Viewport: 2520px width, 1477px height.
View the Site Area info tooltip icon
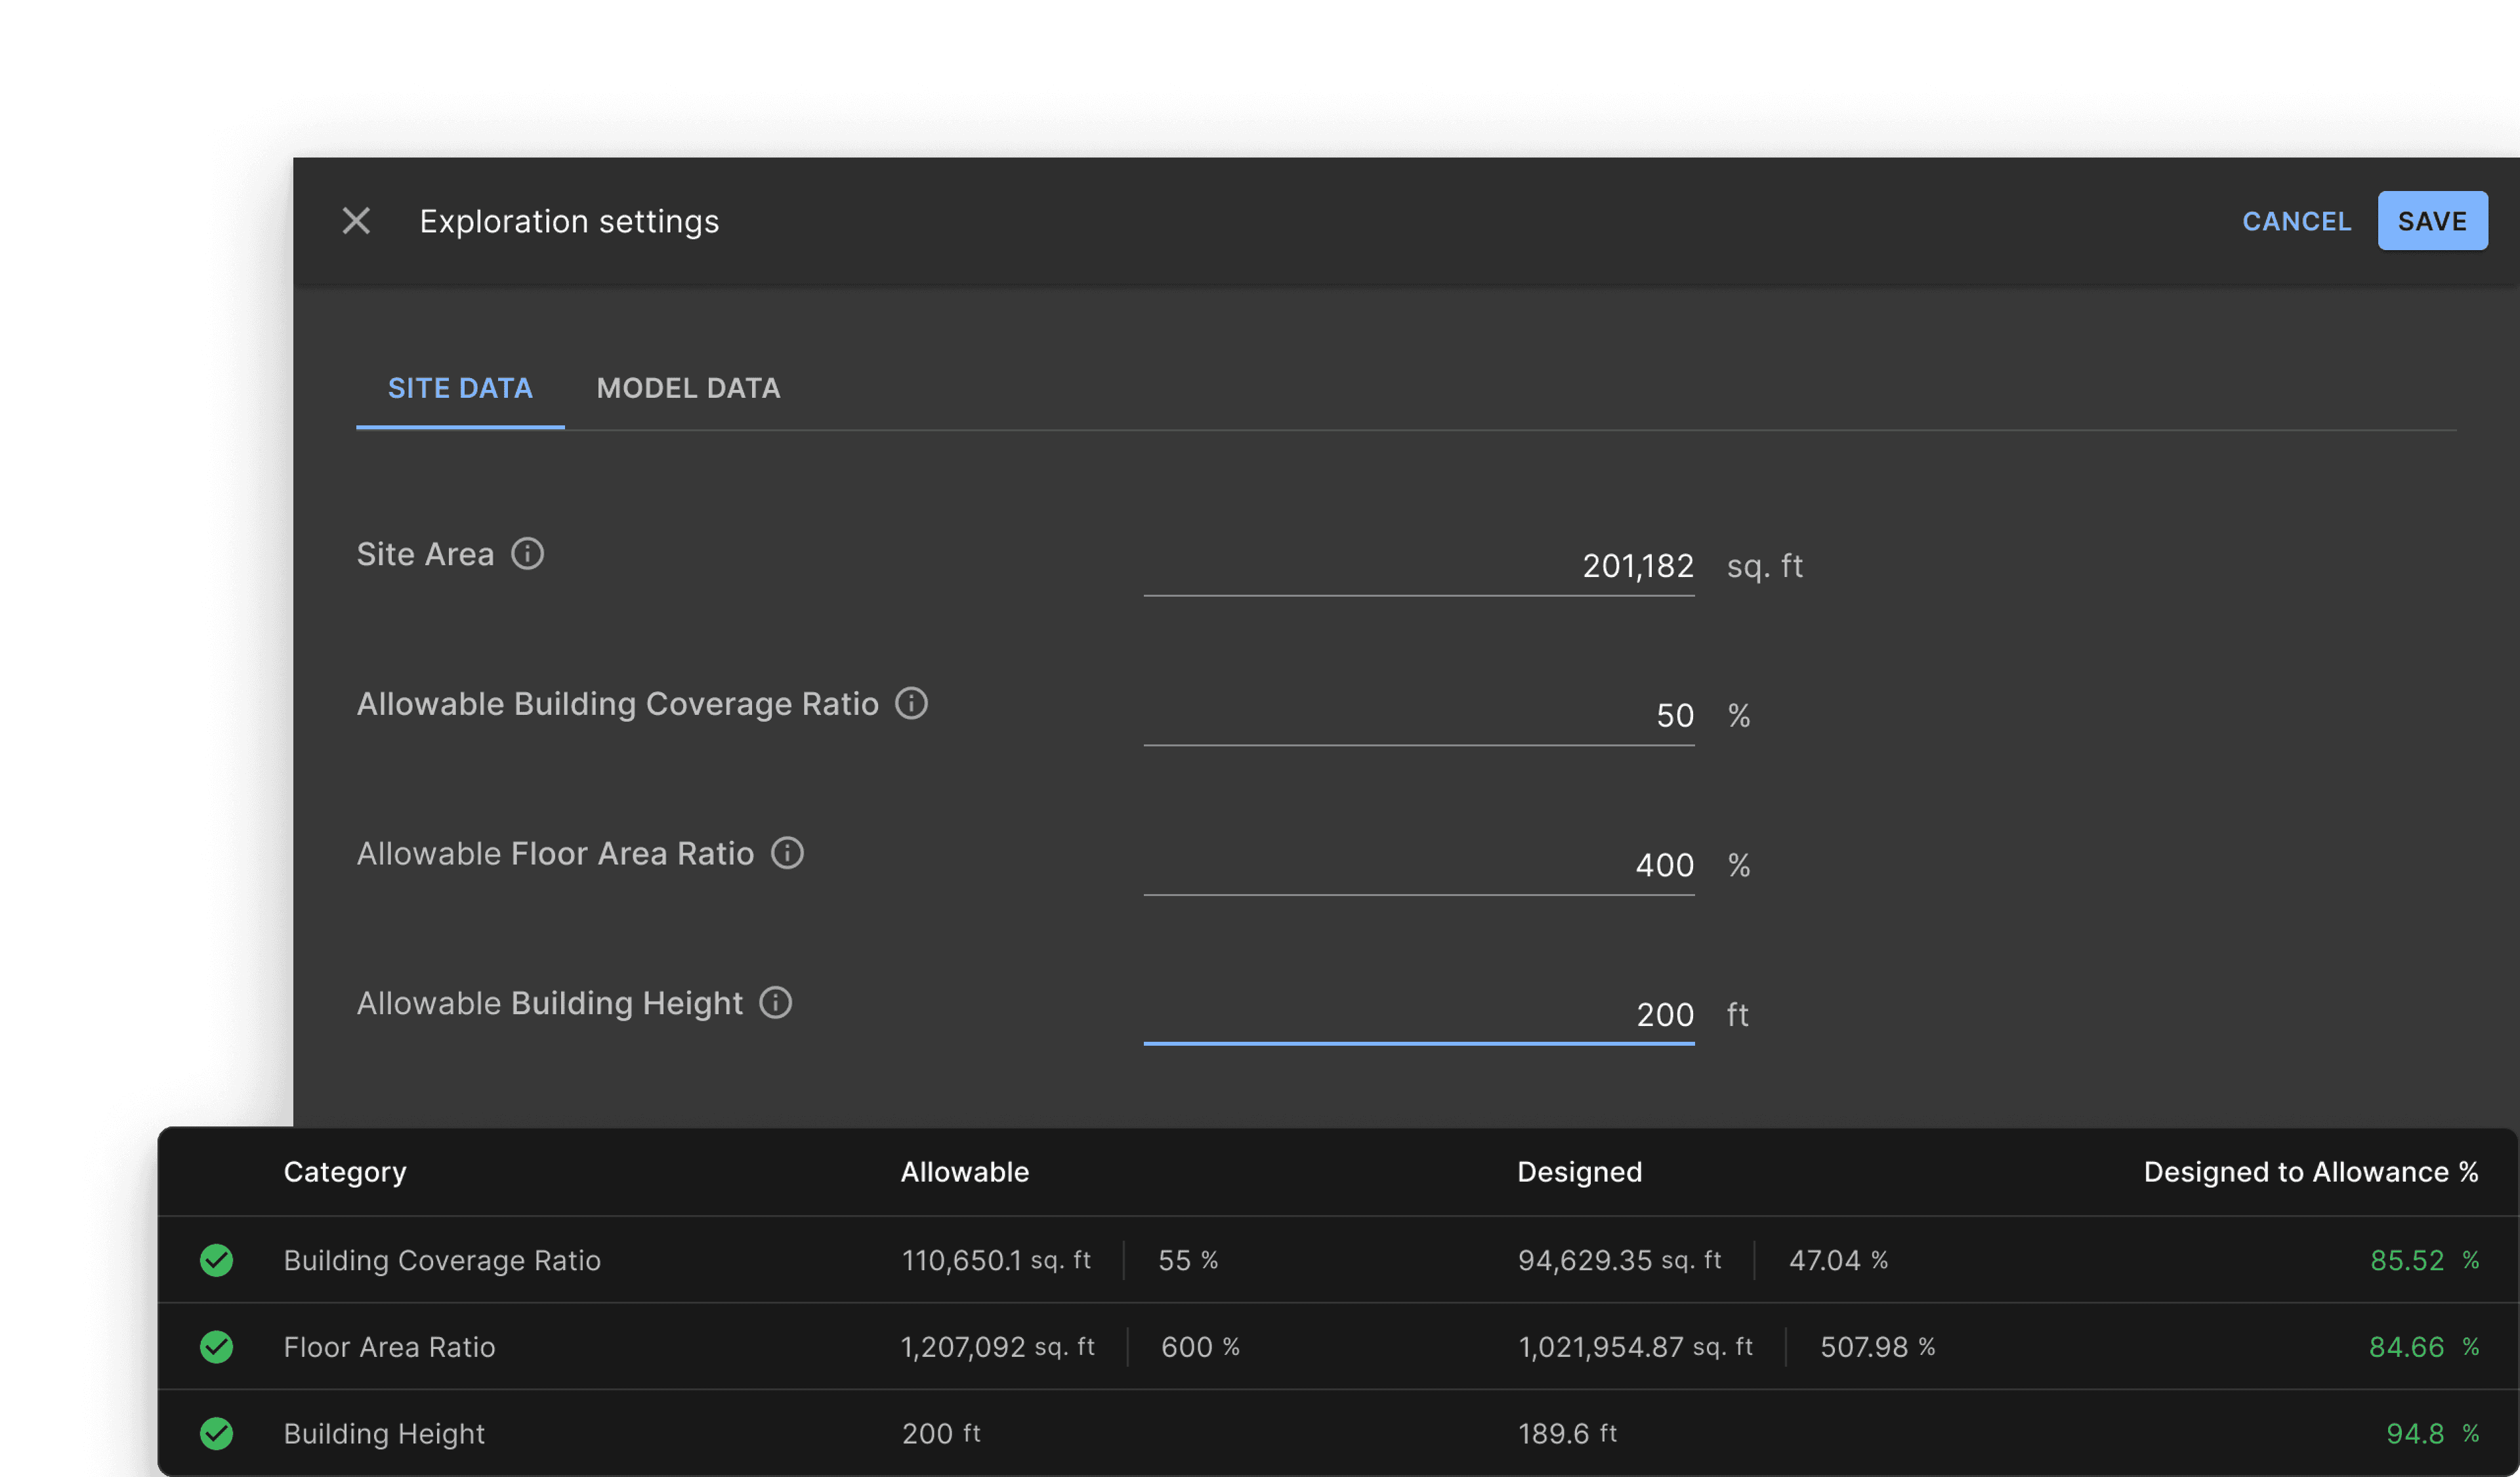pyautogui.click(x=528, y=553)
